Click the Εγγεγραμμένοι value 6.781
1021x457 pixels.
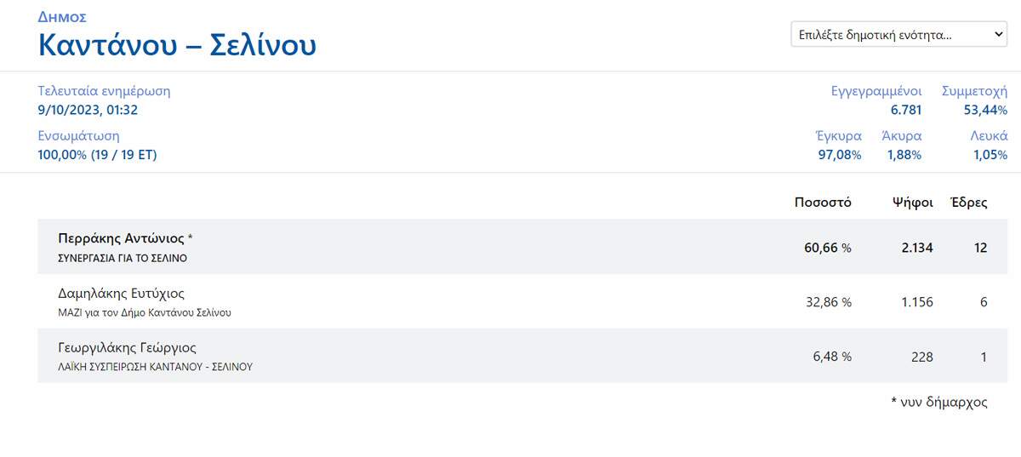[905, 110]
